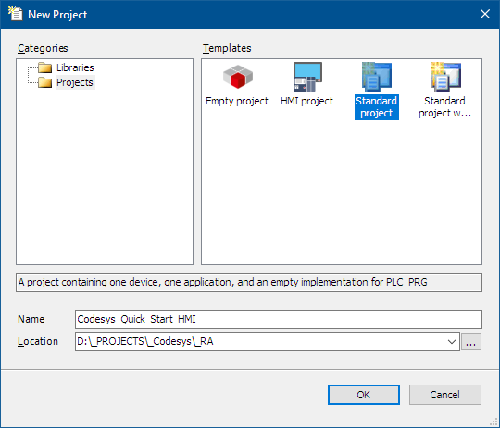Image resolution: width=500 pixels, height=428 pixels.
Task: Select the Projects category
Action: [x=75, y=82]
